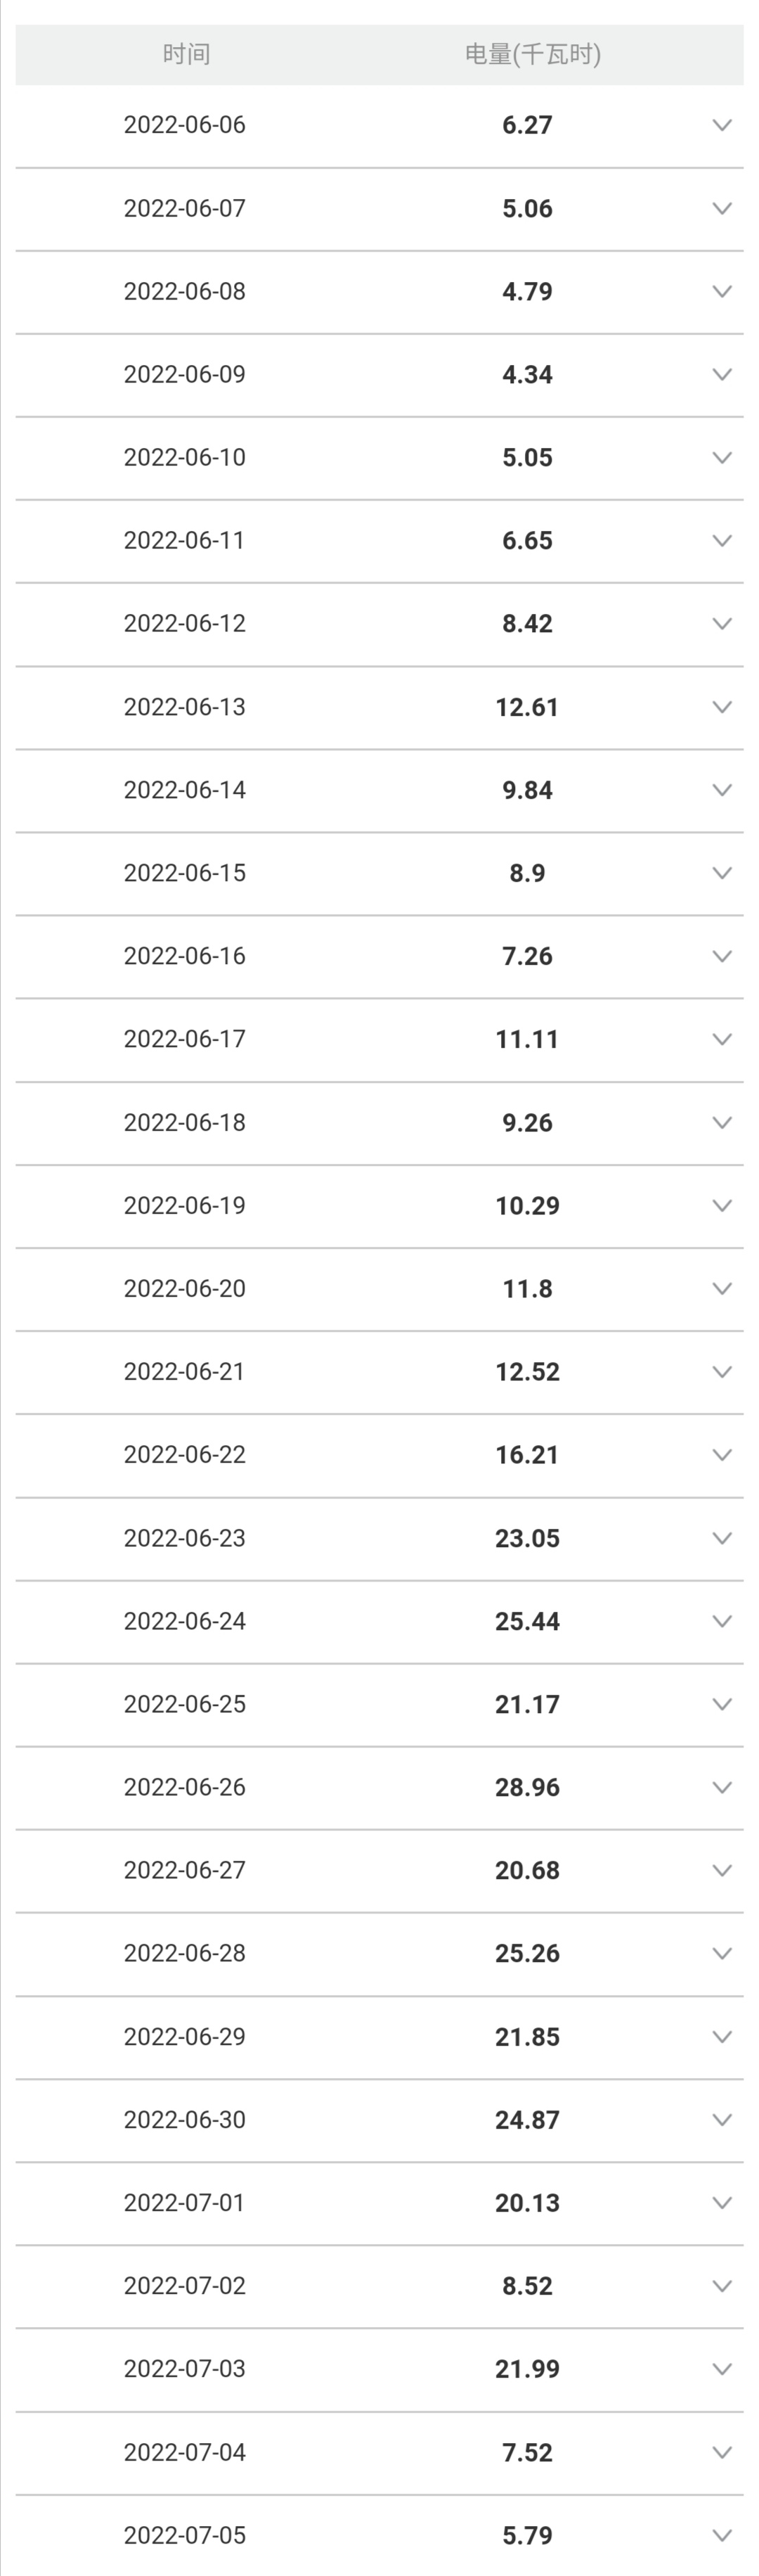Click the 23.05 usage value
759x2576 pixels.
(527, 1538)
